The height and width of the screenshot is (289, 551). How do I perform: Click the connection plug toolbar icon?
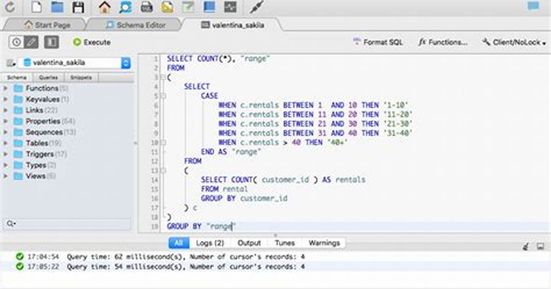(x=257, y=6)
